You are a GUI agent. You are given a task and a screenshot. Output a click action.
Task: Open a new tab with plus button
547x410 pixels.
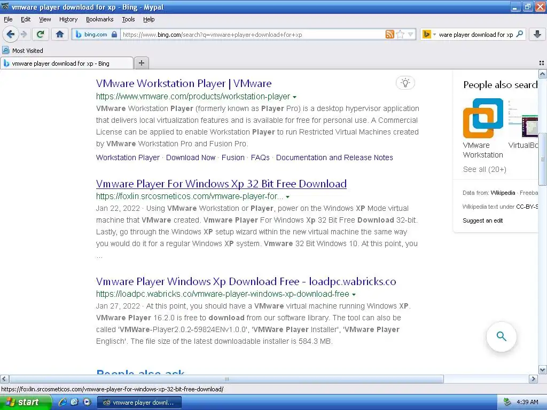(141, 63)
